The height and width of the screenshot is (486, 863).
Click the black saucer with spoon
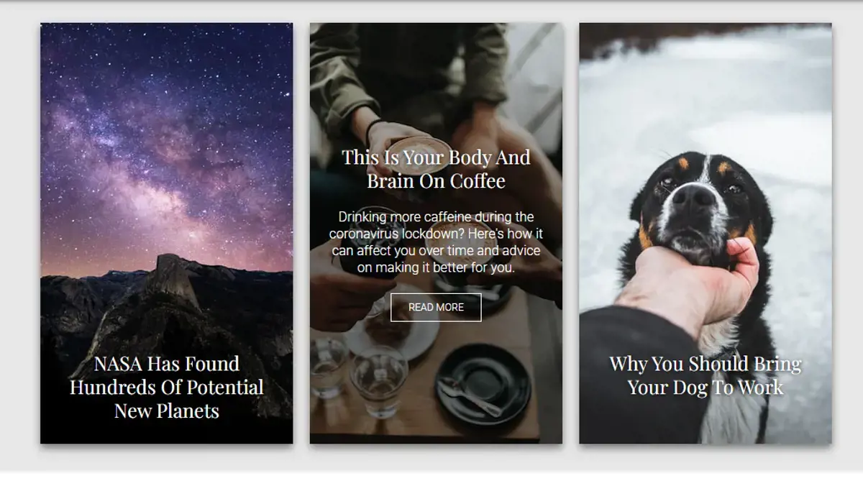point(483,381)
